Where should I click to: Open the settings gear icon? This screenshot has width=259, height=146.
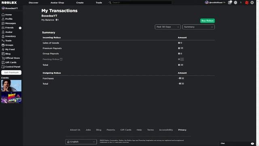[252, 2]
